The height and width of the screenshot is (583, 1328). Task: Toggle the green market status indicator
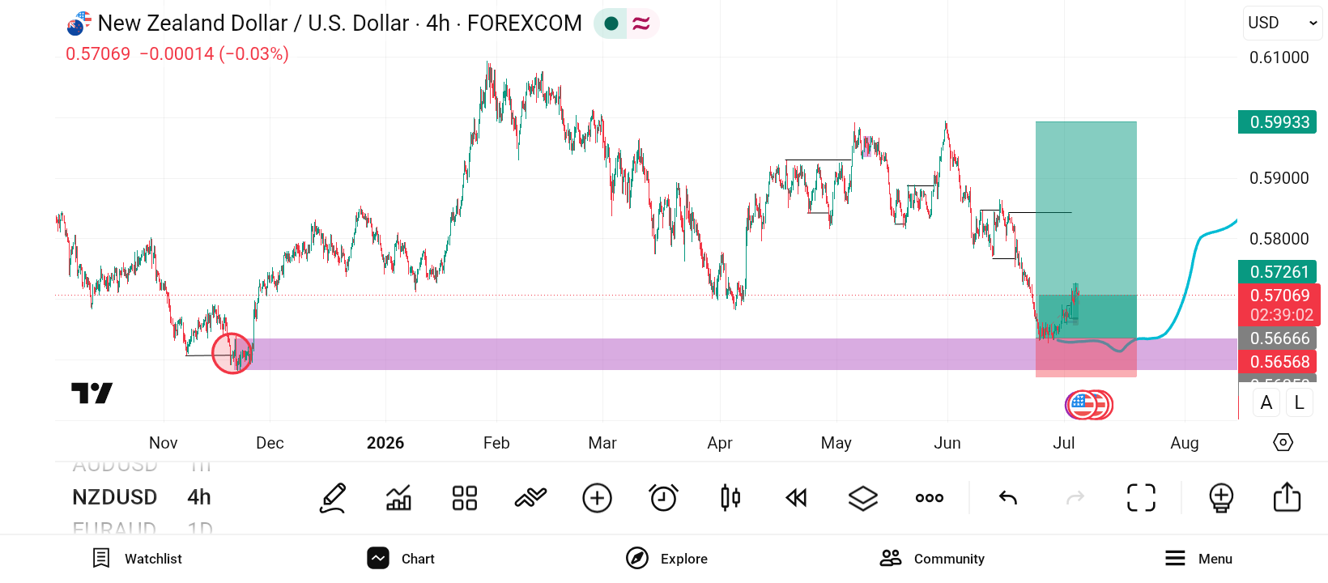pyautogui.click(x=611, y=23)
